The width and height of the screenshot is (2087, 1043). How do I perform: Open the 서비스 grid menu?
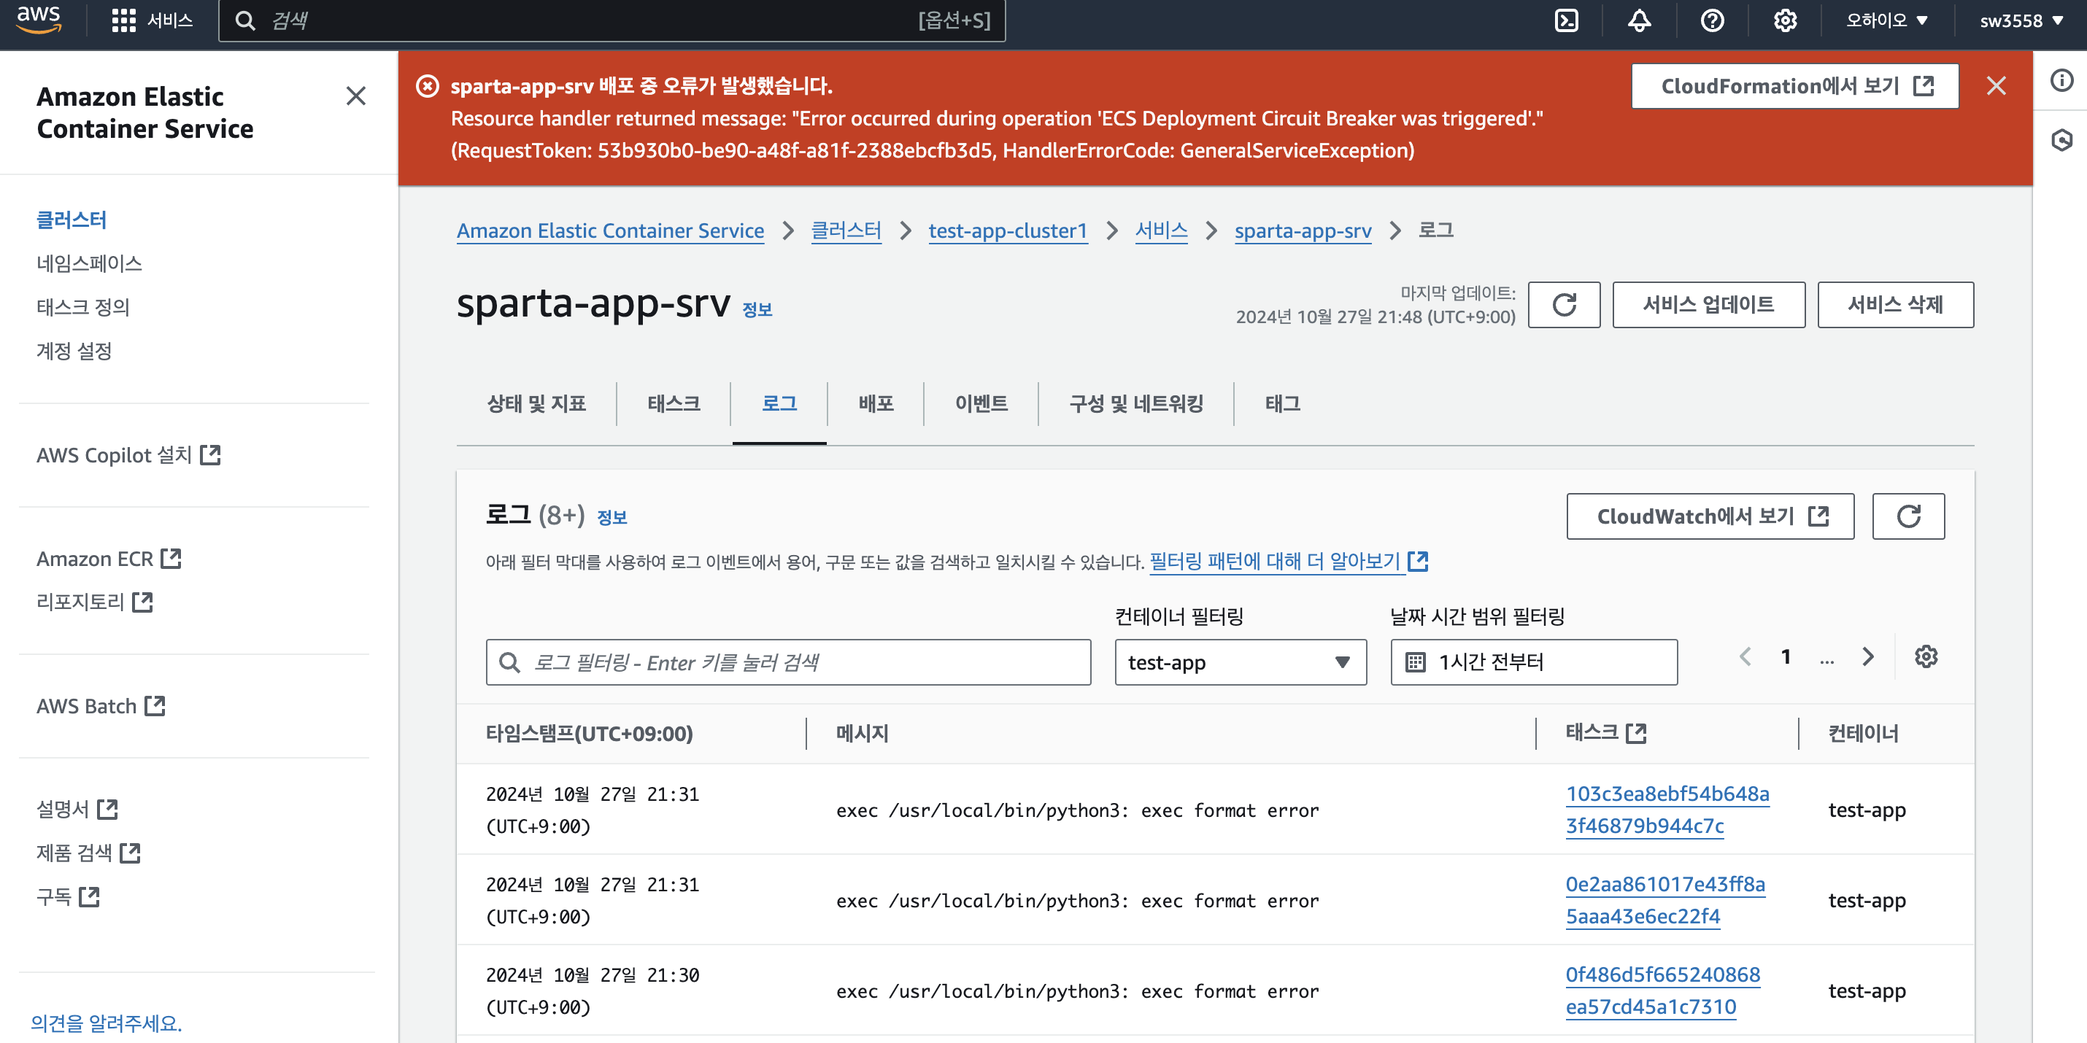coord(152,20)
